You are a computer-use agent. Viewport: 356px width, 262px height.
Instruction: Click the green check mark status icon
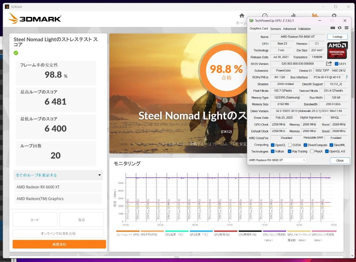(16, 53)
